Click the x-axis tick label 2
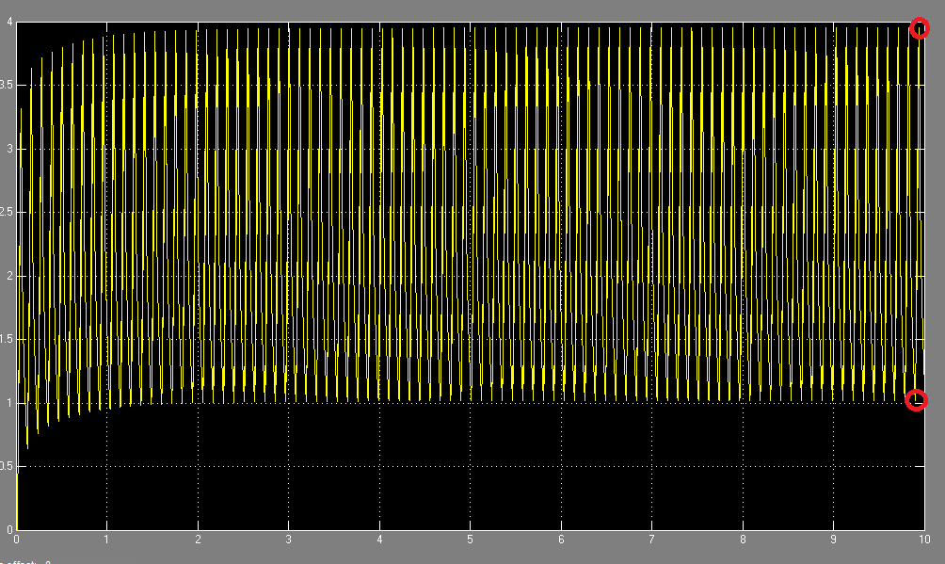 point(198,540)
